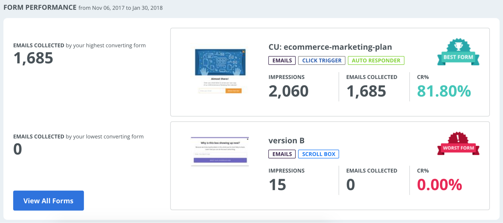
Task: Select the CLICK TRIGGER tag
Action: pyautogui.click(x=322, y=61)
